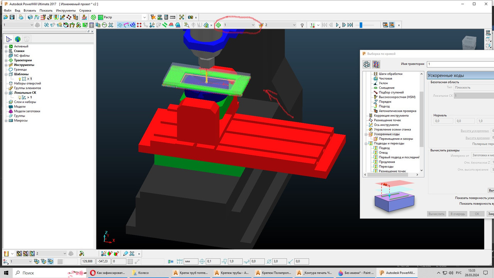This screenshot has height=278, width=494.
Task: Select Высокоскоростная (HSM) page in dialog tree
Action: (397, 97)
